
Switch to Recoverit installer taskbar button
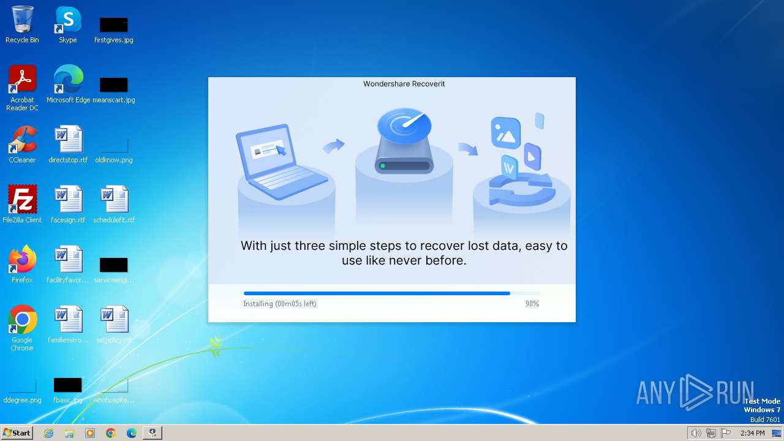click(153, 433)
